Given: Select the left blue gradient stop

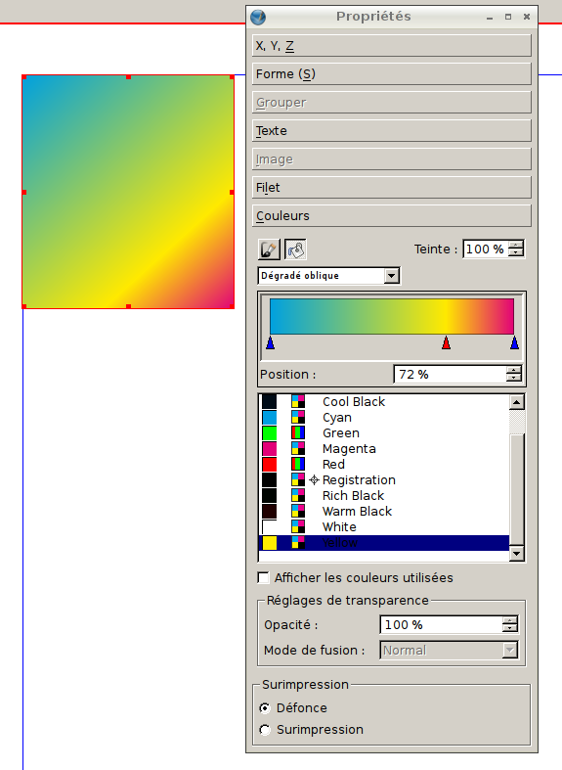Looking at the screenshot, I should click(270, 342).
